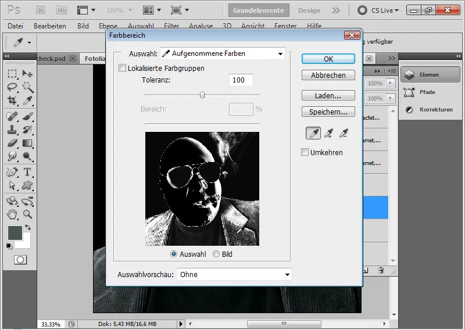Choose the Subtract from Sample eyedropper
The width and height of the screenshot is (465, 330).
344,134
